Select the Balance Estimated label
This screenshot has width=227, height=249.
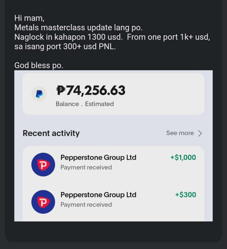(x=85, y=104)
